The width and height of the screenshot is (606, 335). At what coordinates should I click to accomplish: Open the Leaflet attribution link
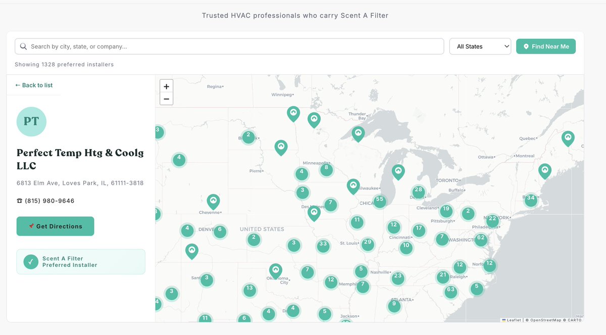511,320
